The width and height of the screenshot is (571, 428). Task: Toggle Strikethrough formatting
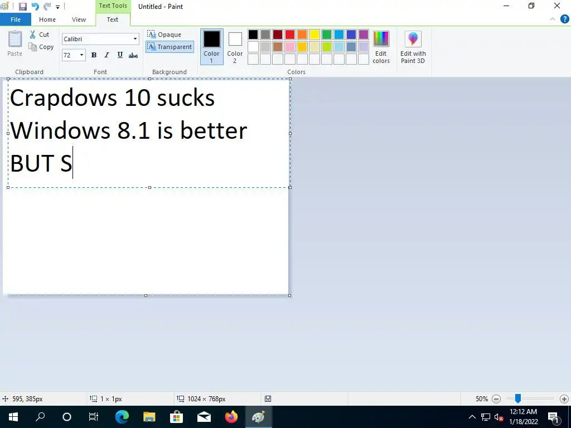pyautogui.click(x=133, y=55)
